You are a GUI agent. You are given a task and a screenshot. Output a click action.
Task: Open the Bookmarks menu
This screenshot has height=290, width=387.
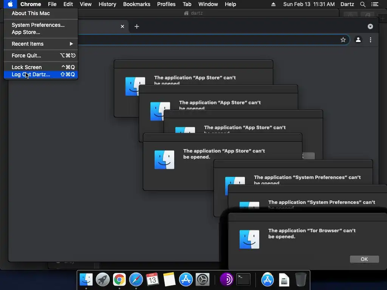coord(137,4)
